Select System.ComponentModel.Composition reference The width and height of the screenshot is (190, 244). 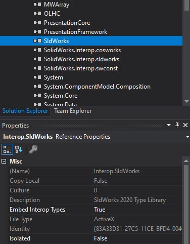click(x=97, y=87)
